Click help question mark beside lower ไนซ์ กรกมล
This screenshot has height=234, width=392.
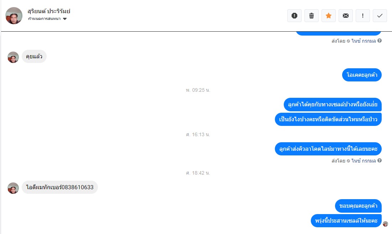click(380, 161)
